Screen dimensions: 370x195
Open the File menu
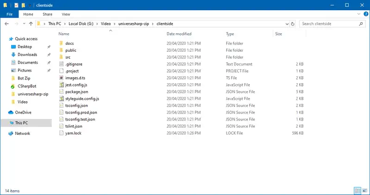pos(10,14)
